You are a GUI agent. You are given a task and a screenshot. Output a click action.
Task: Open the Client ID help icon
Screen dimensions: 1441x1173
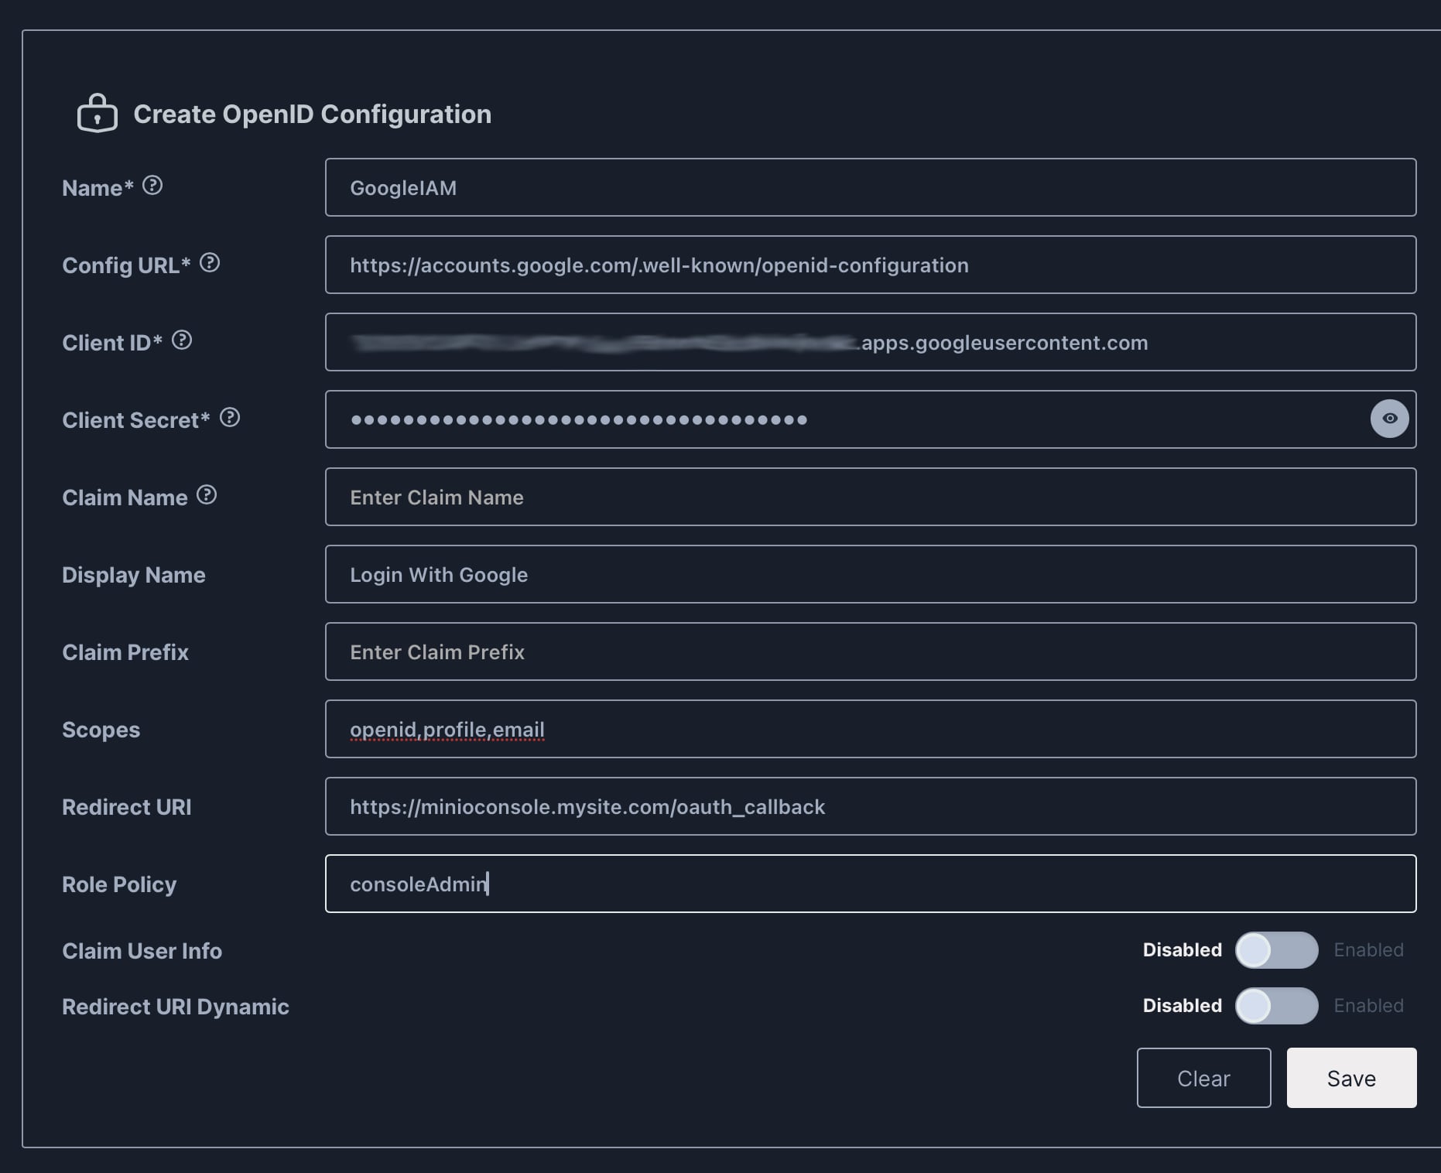pos(182,339)
